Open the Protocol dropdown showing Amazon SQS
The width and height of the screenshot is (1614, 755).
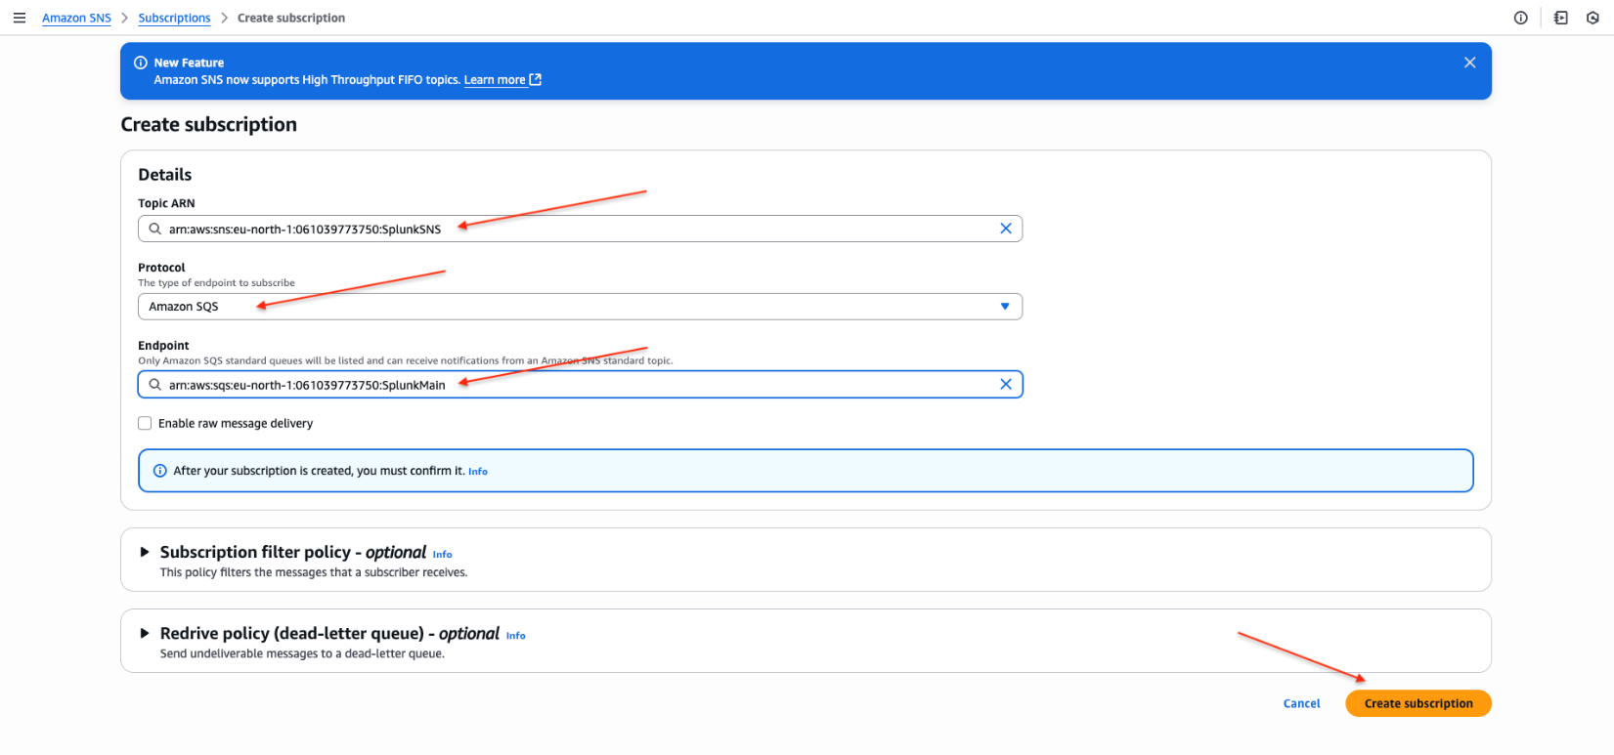(580, 307)
